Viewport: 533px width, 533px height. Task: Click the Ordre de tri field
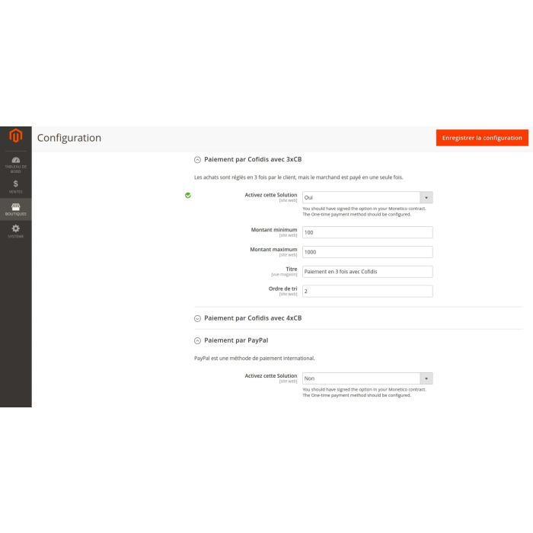pyautogui.click(x=368, y=292)
